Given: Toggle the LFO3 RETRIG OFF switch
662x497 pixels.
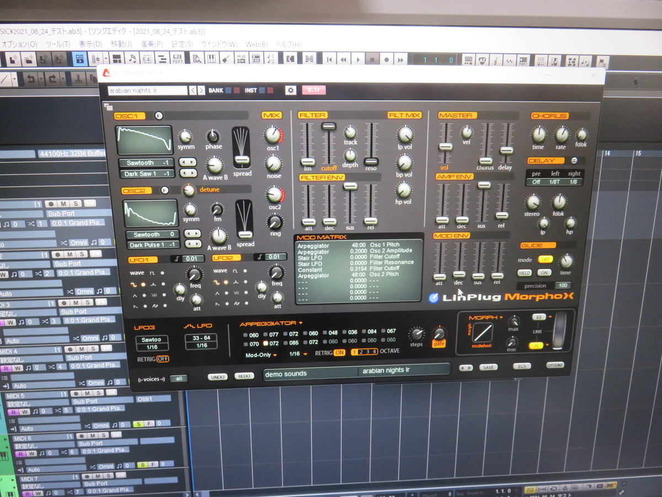Looking at the screenshot, I should pyautogui.click(x=163, y=358).
